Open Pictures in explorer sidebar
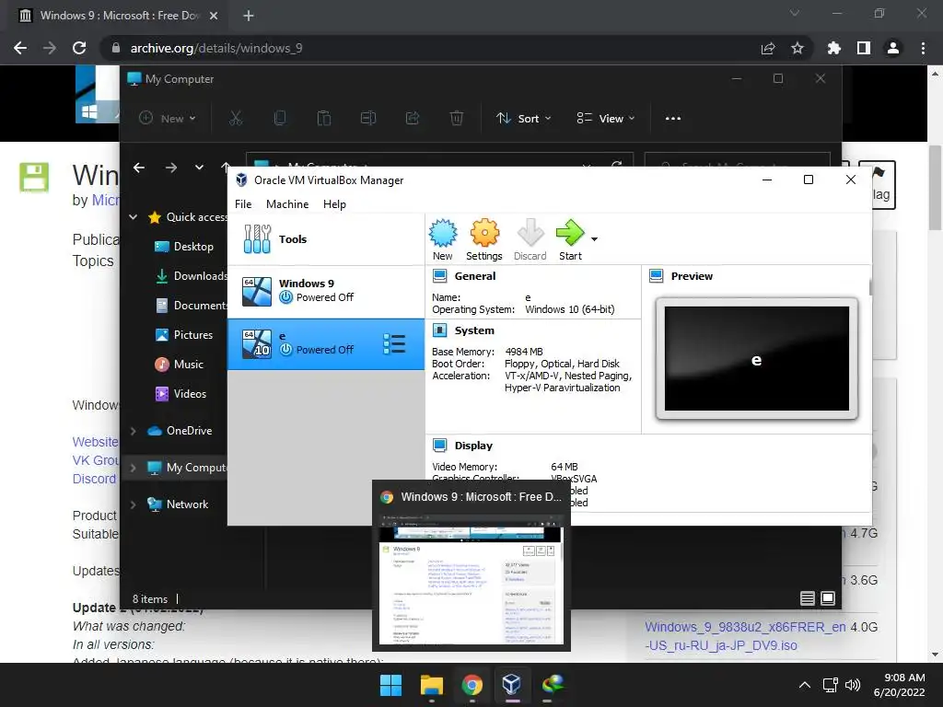943x707 pixels. (183, 335)
